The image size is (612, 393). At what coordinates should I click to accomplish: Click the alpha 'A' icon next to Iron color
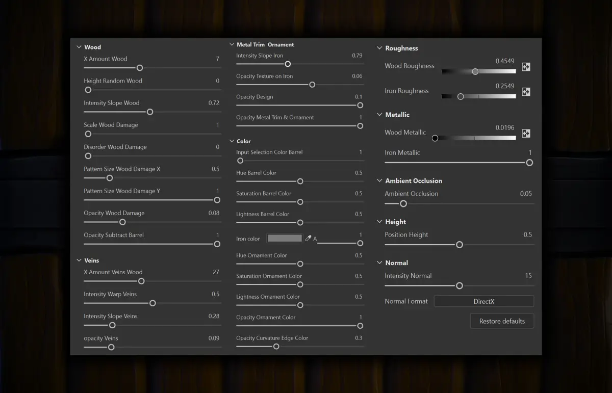[x=315, y=239]
